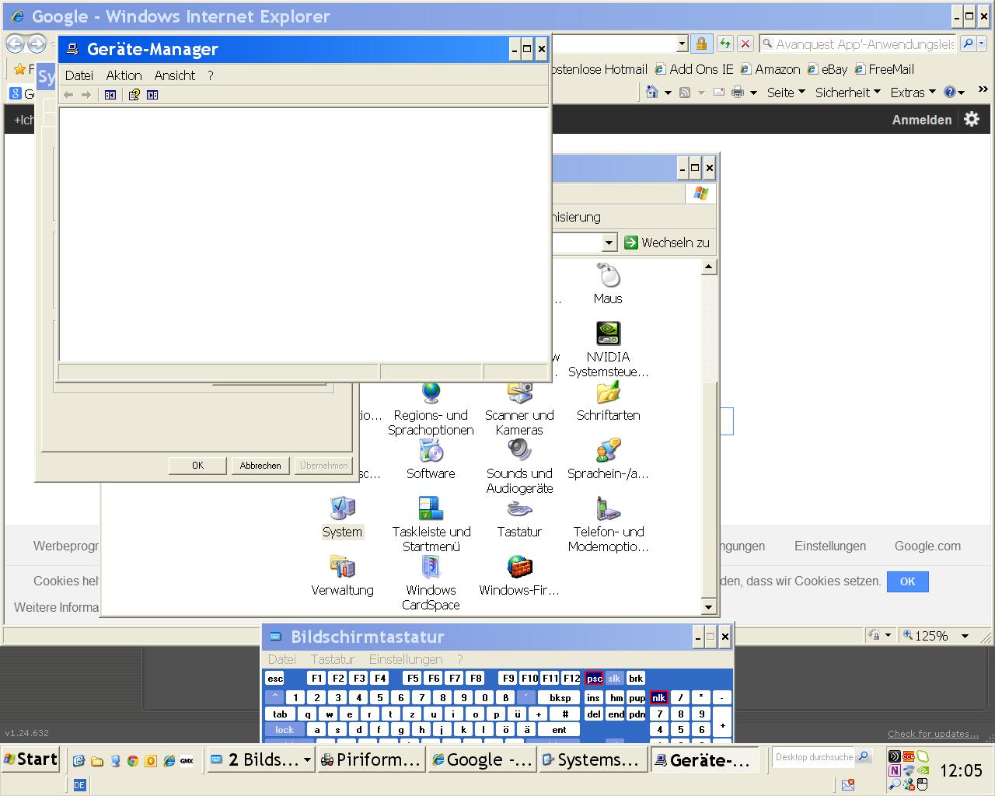This screenshot has width=995, height=796.
Task: Open the IE address bar dropdown
Action: pos(682,44)
